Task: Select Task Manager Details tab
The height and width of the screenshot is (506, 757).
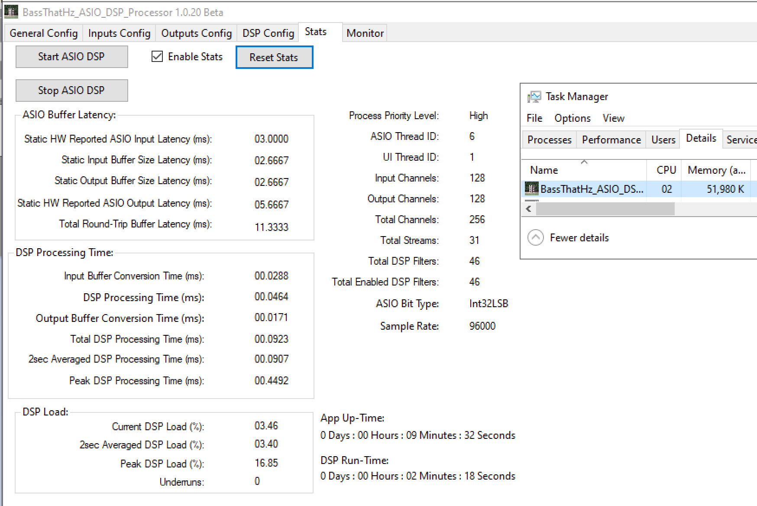Action: [x=701, y=138]
